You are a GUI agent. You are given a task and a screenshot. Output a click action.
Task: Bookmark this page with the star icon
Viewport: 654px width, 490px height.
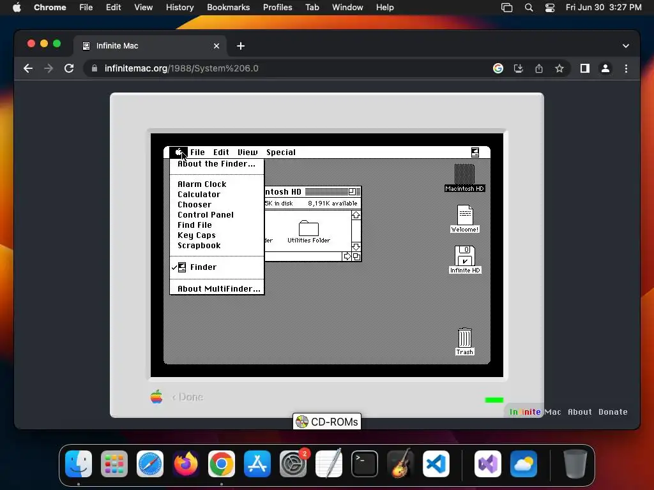coord(559,68)
